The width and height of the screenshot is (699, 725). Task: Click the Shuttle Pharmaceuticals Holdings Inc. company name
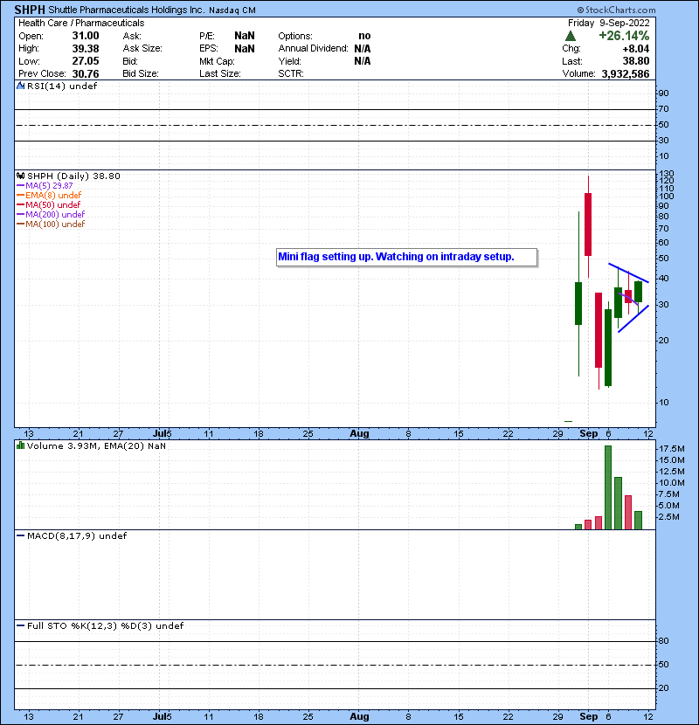coord(127,10)
